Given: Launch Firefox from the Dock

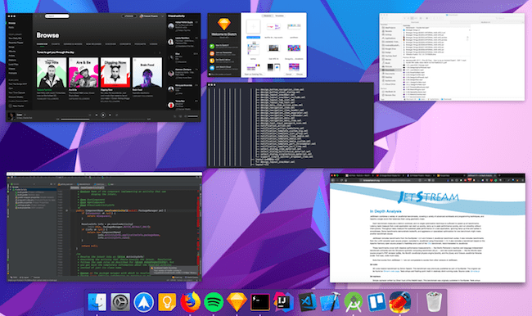Looking at the screenshot, I should pos(191,302).
